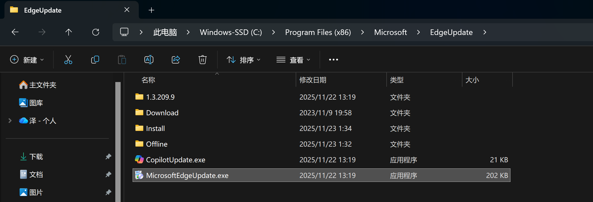Select the Download folder
This screenshot has height=202, width=593.
pos(162,113)
